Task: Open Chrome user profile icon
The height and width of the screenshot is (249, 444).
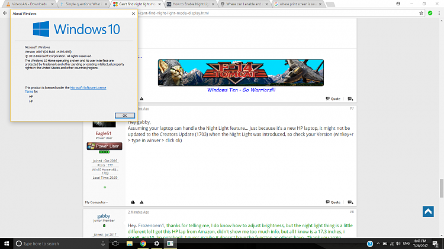Action: pyautogui.click(x=398, y=4)
